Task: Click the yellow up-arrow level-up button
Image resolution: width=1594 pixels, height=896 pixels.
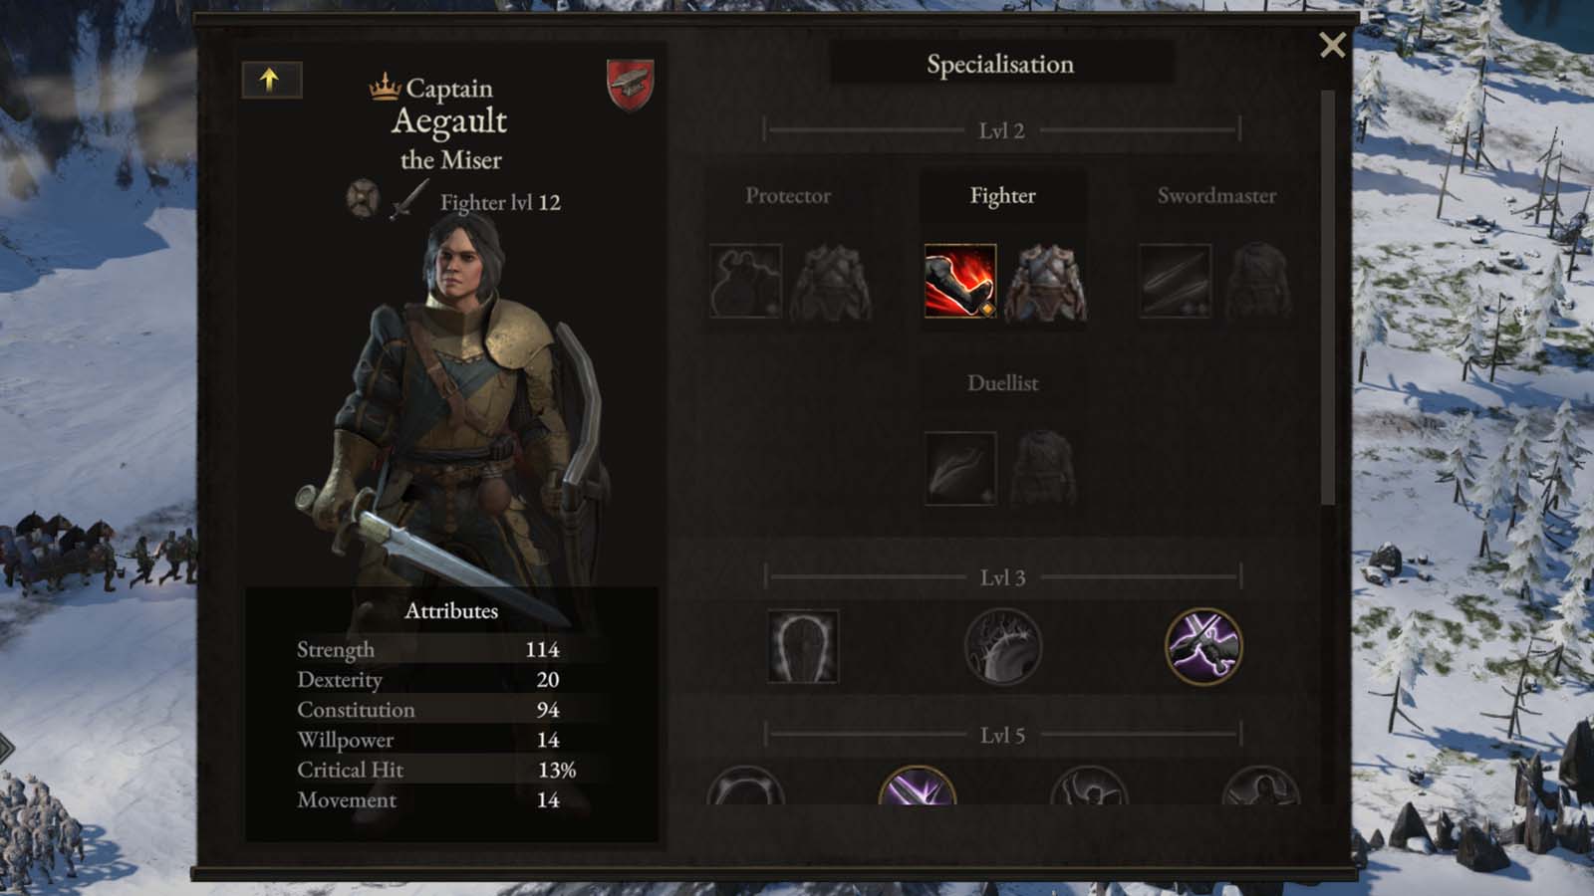Action: [x=271, y=80]
